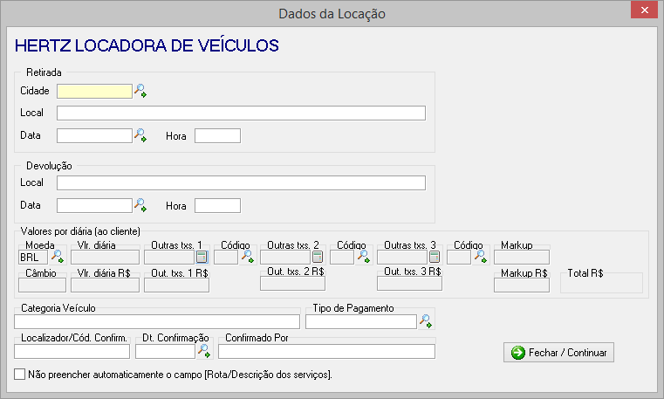Click the Outras txs. 3 field
The image size is (664, 399).
[x=402, y=257]
